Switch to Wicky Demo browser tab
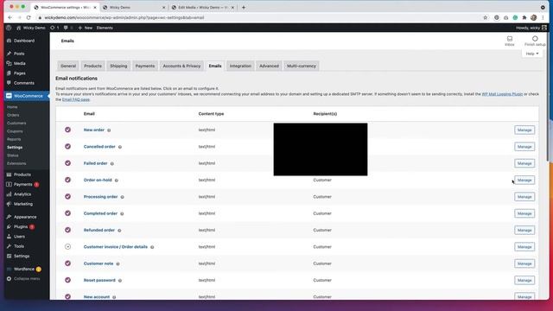553x311 pixels. pos(133,7)
